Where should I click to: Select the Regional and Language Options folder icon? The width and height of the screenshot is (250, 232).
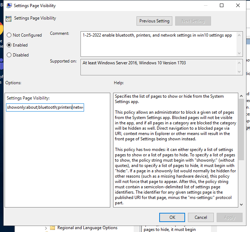[x=52, y=228]
